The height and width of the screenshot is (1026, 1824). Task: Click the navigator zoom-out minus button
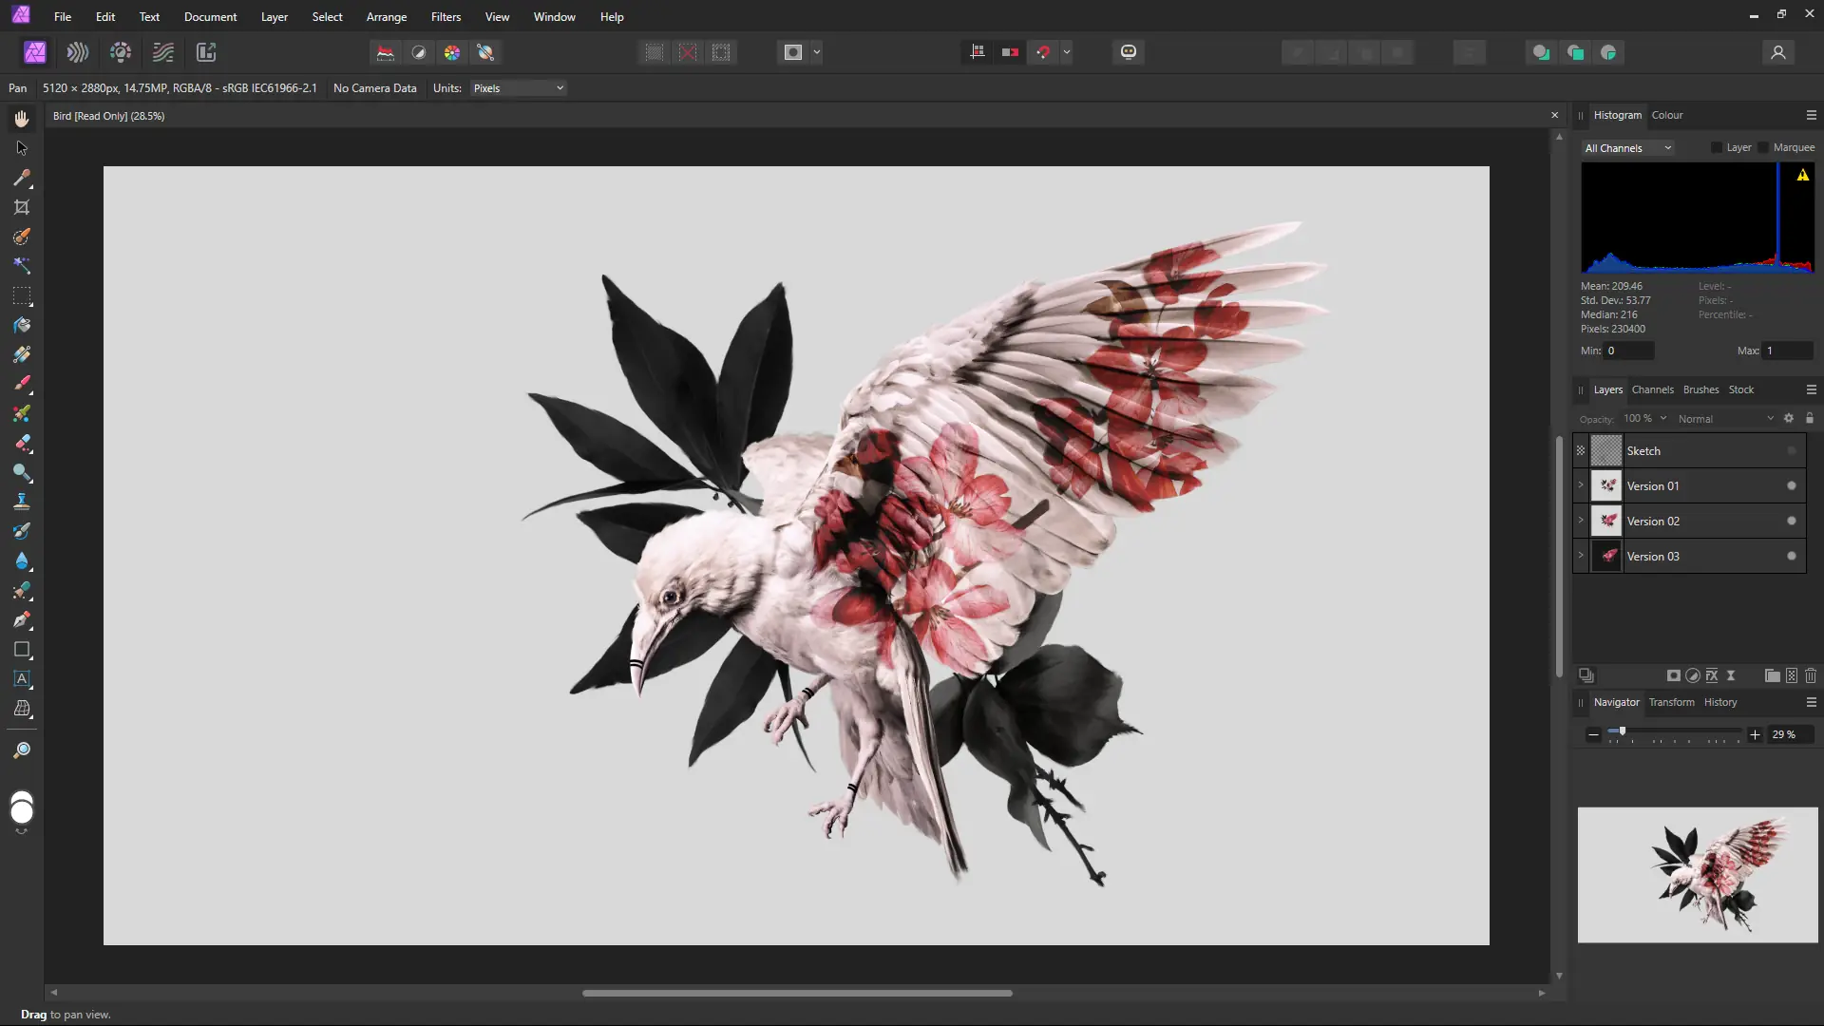[1594, 734]
